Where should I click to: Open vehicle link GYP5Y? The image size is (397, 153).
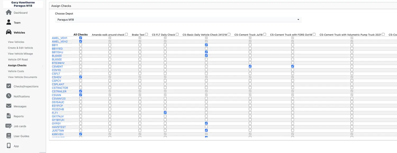(56, 123)
